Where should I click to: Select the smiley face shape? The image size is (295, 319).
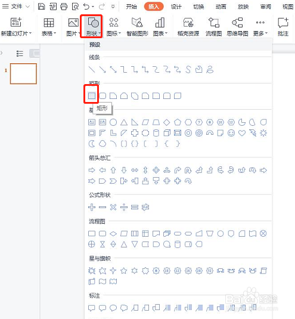coord(231,133)
